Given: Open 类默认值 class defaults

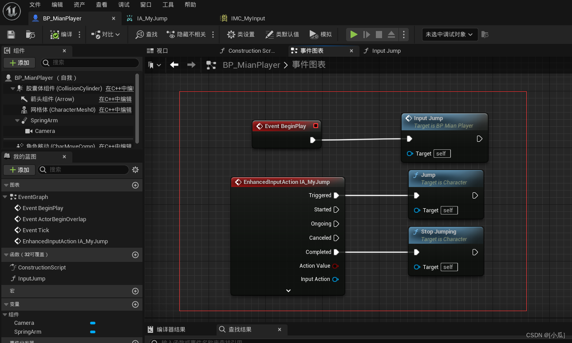Looking at the screenshot, I should 282,34.
